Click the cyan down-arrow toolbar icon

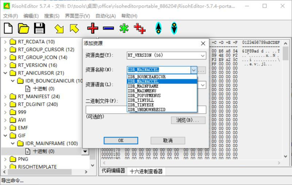click(174, 28)
